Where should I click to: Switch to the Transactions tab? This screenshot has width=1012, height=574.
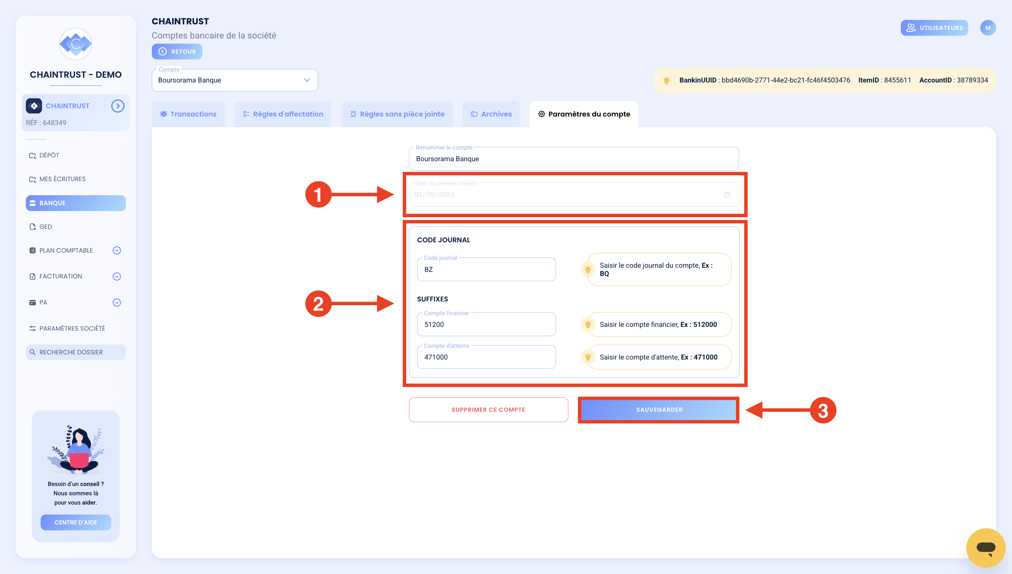[188, 114]
